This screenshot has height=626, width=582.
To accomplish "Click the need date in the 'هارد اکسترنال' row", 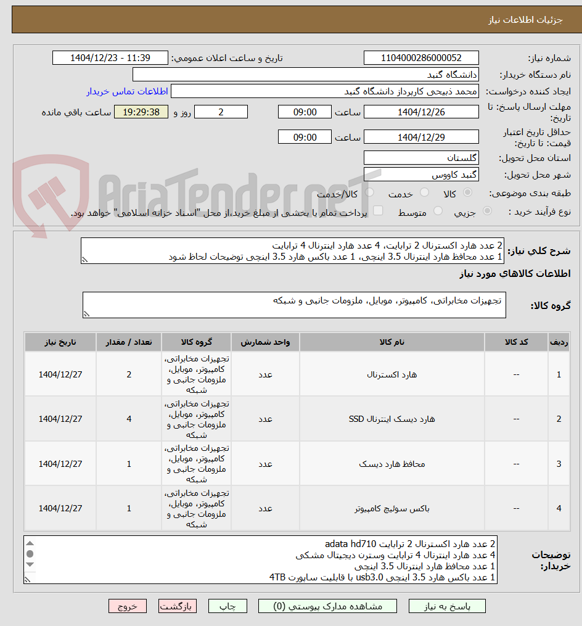I will pyautogui.click(x=60, y=374).
